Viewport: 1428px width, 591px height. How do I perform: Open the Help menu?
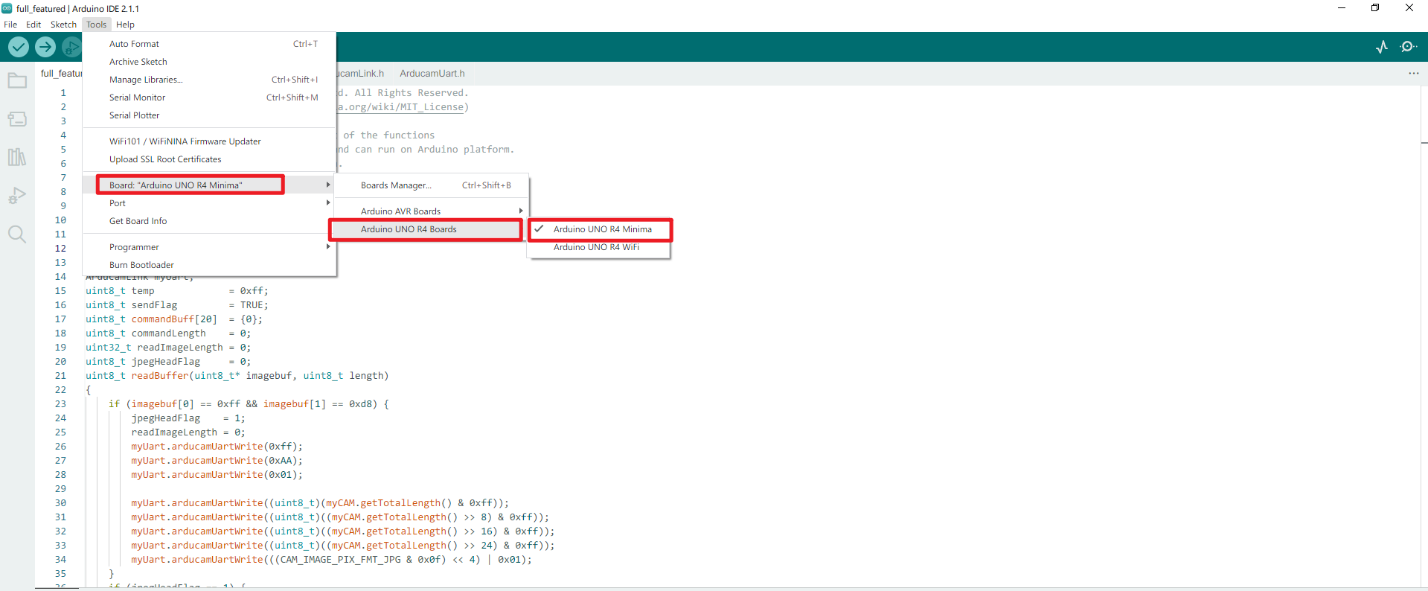click(125, 25)
